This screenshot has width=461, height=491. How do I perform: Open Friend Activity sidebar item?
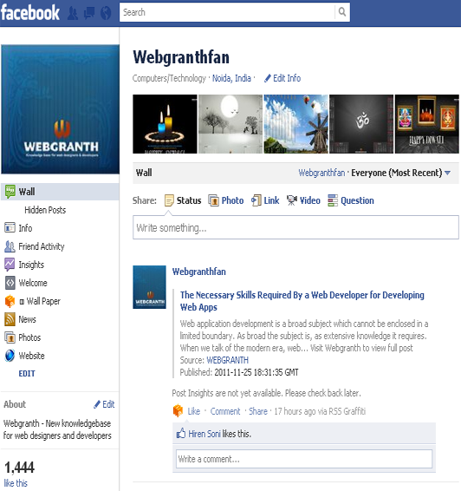pyautogui.click(x=42, y=246)
